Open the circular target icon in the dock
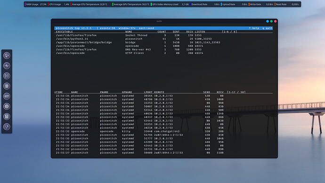The image size is (325, 183). pos(7,107)
